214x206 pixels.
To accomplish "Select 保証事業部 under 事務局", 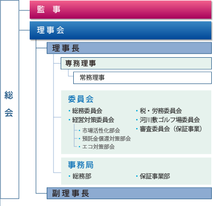I will 155,176.
